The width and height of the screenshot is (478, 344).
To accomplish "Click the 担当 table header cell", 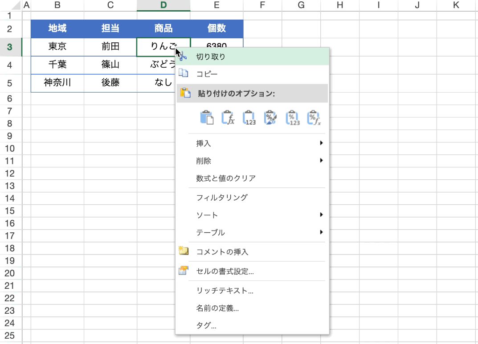I will click(x=110, y=29).
